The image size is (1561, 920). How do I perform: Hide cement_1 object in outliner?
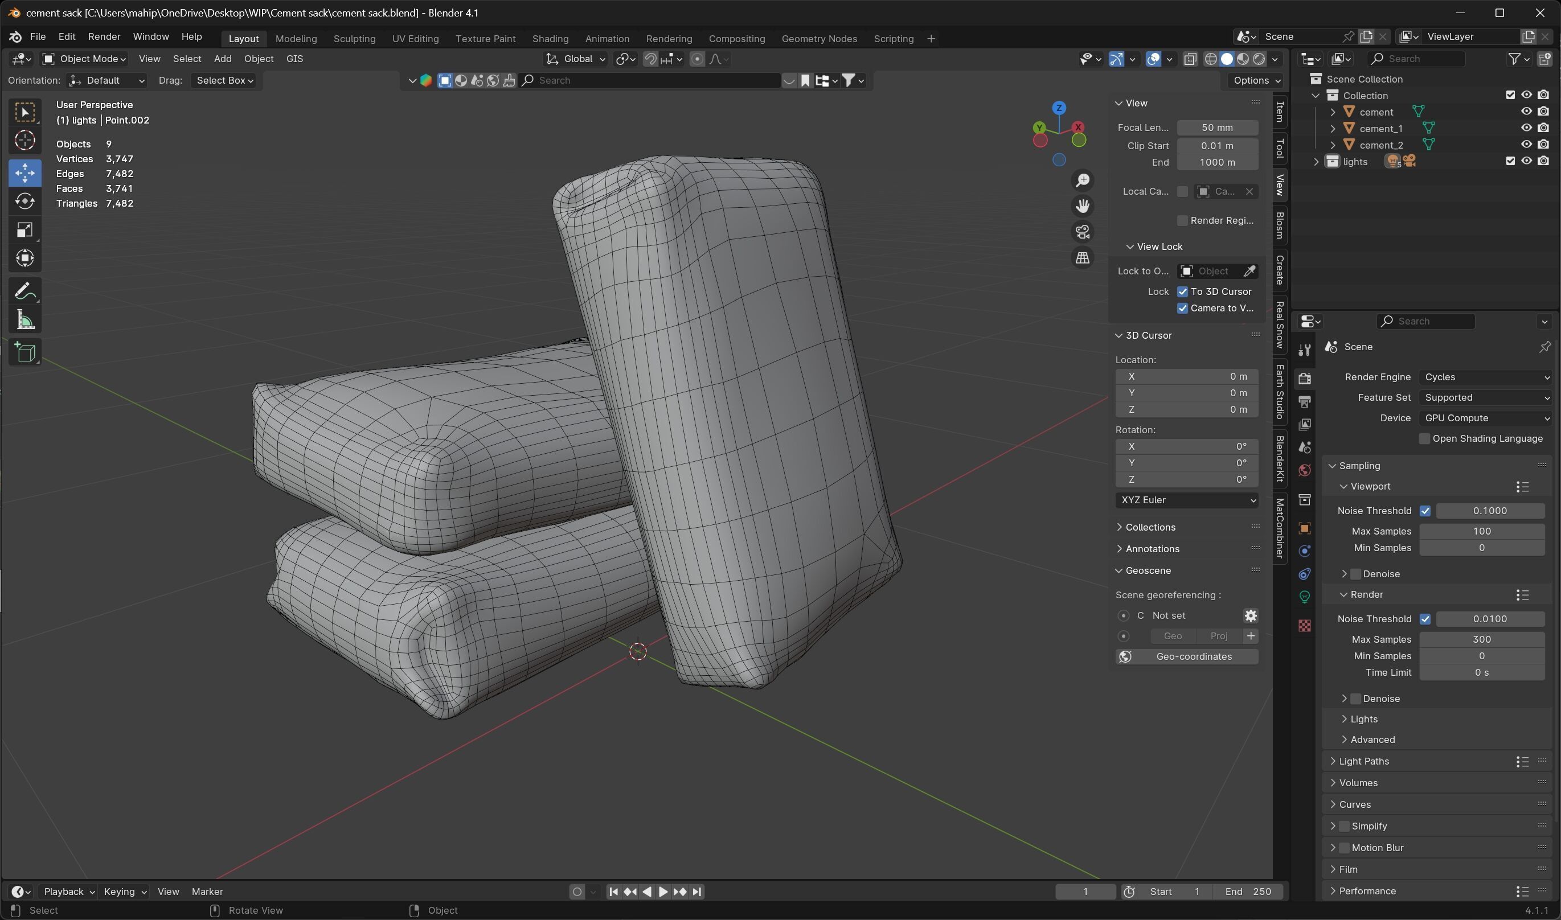tap(1526, 128)
